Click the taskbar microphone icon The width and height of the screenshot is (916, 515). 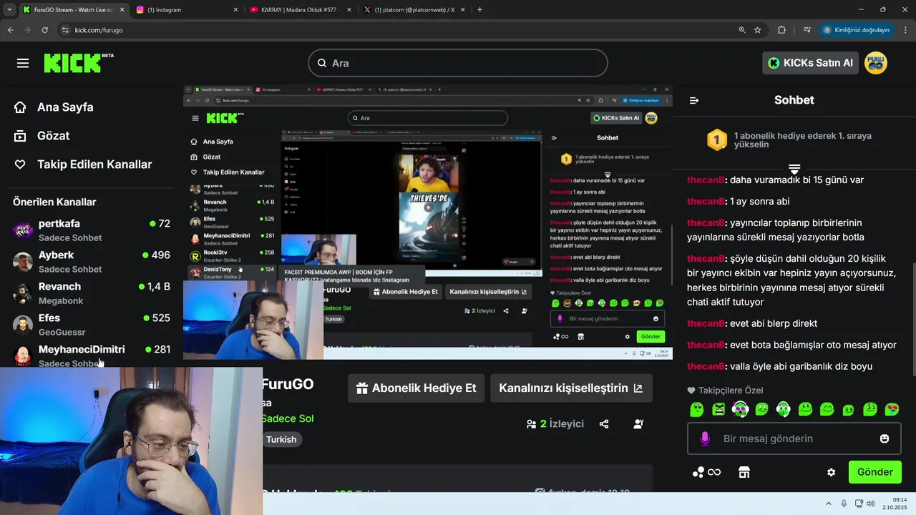pos(844,504)
